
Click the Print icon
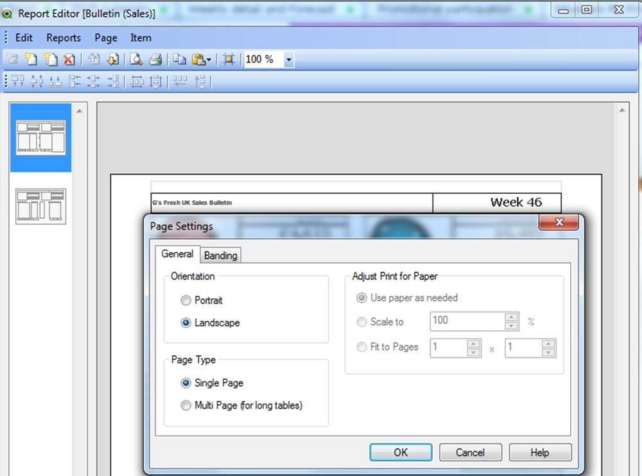click(155, 58)
